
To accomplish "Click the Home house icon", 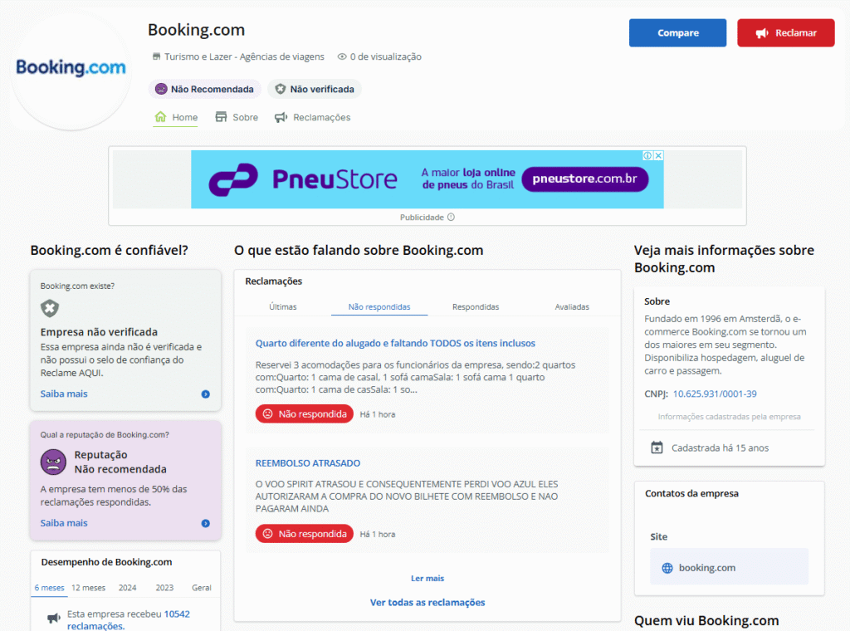I will pyautogui.click(x=161, y=117).
